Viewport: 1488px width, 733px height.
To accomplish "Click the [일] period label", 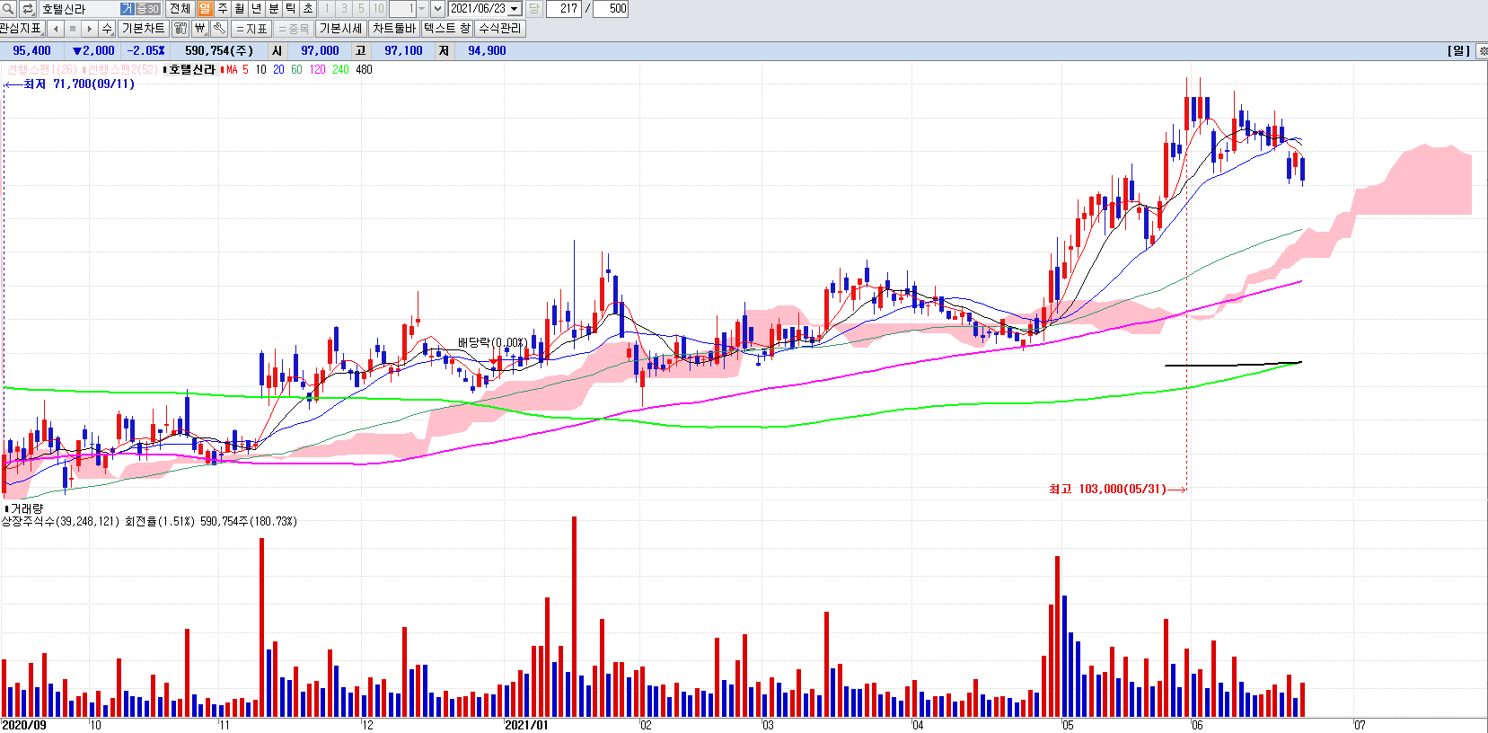I will tap(1458, 51).
